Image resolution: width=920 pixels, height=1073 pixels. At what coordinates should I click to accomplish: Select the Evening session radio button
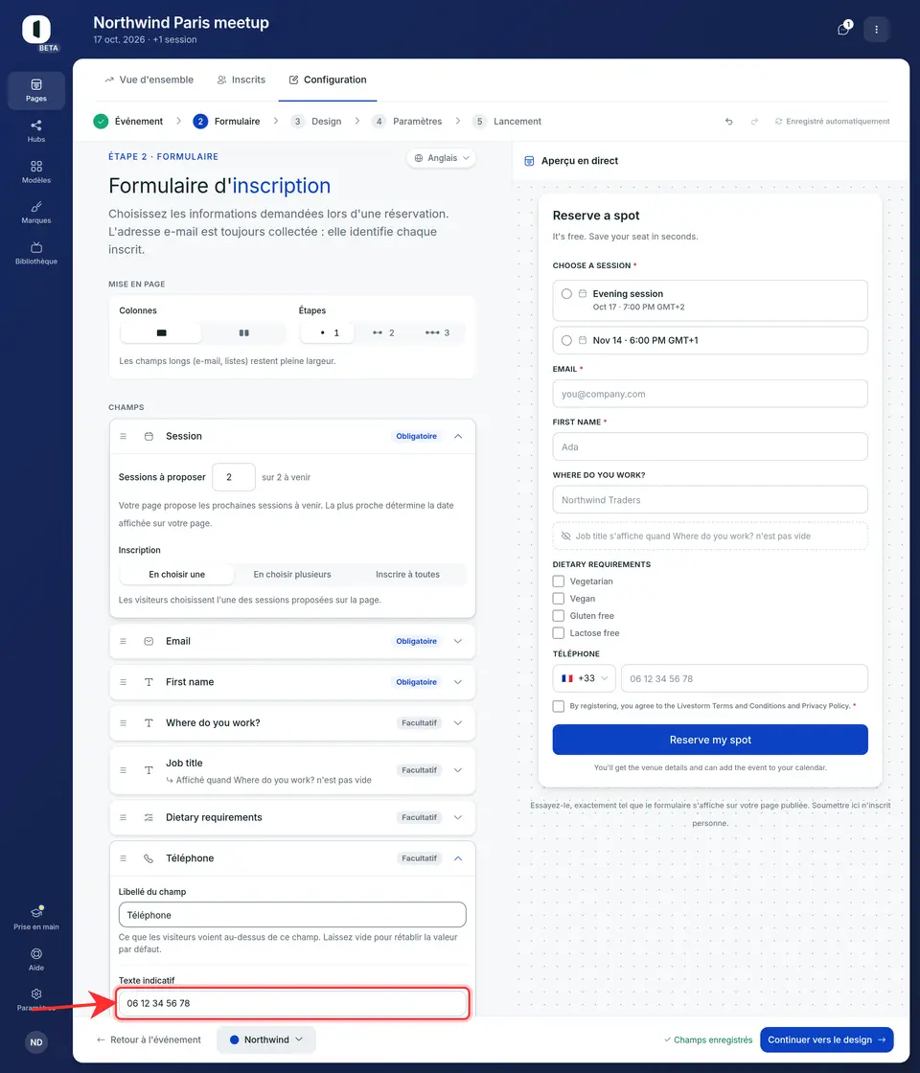[x=566, y=293]
